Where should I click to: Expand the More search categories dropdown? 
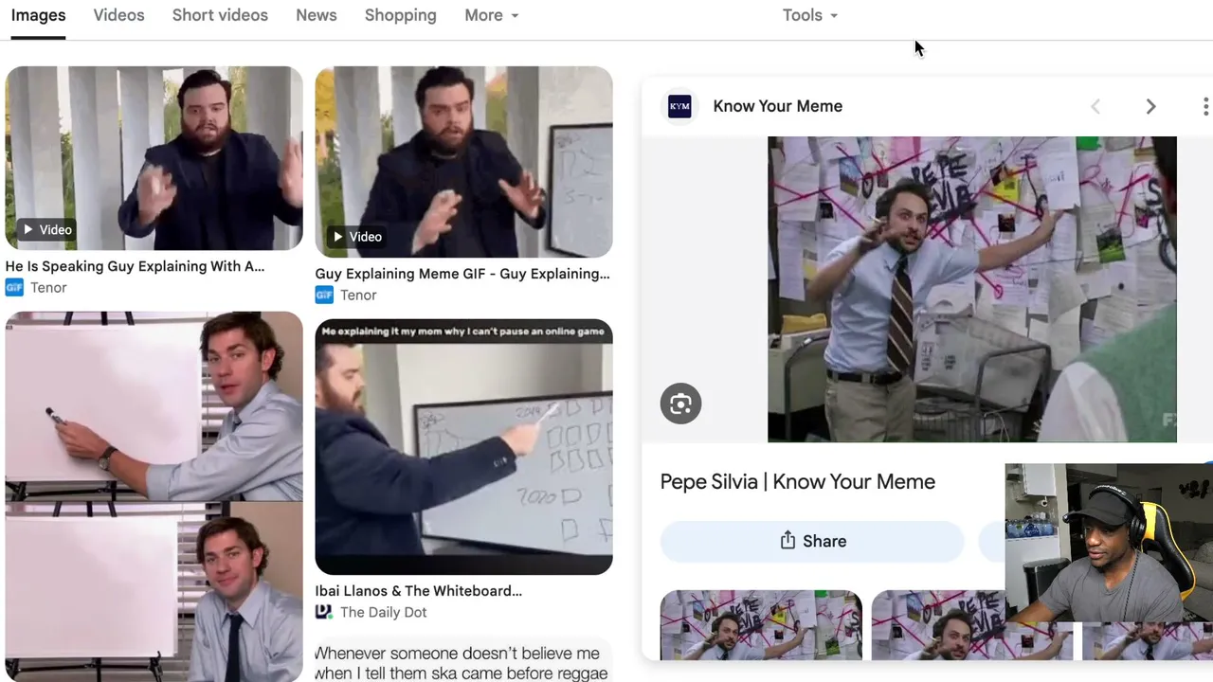pos(492,15)
